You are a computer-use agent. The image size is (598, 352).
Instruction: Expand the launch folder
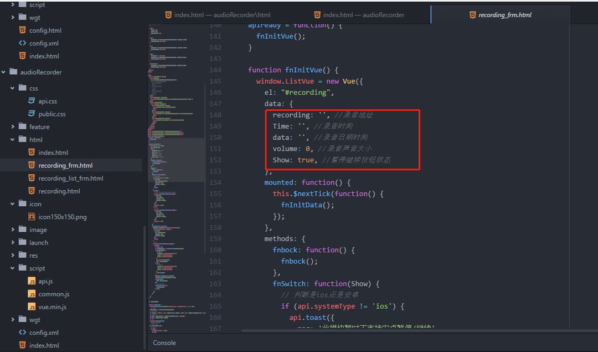point(13,243)
